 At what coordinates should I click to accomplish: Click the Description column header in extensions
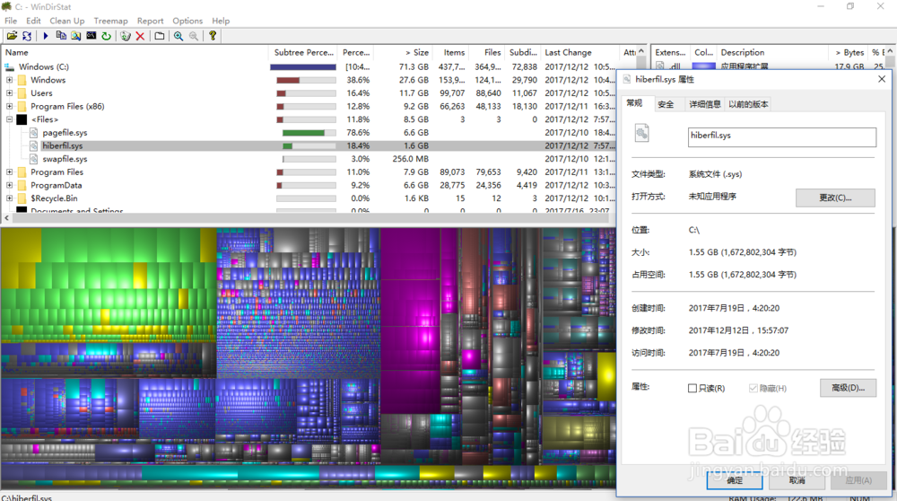pyautogui.click(x=772, y=52)
